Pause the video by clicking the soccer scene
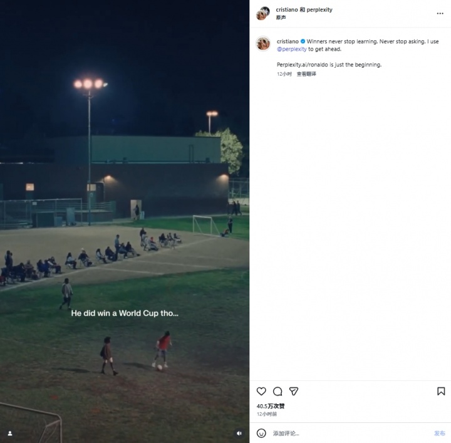 tap(125, 222)
